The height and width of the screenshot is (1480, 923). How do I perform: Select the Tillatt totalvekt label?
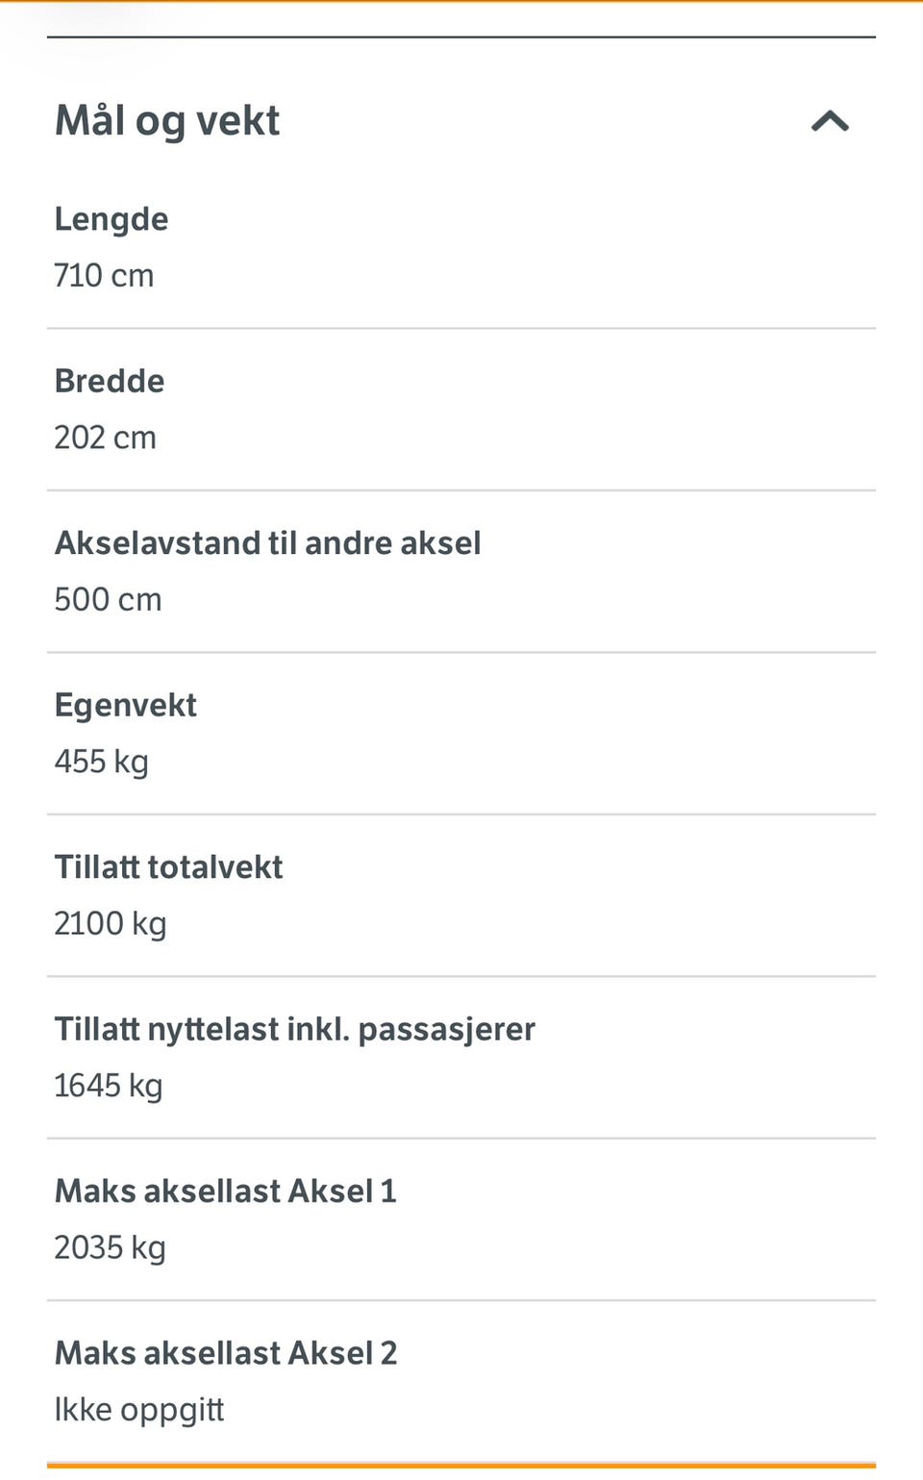(x=168, y=866)
